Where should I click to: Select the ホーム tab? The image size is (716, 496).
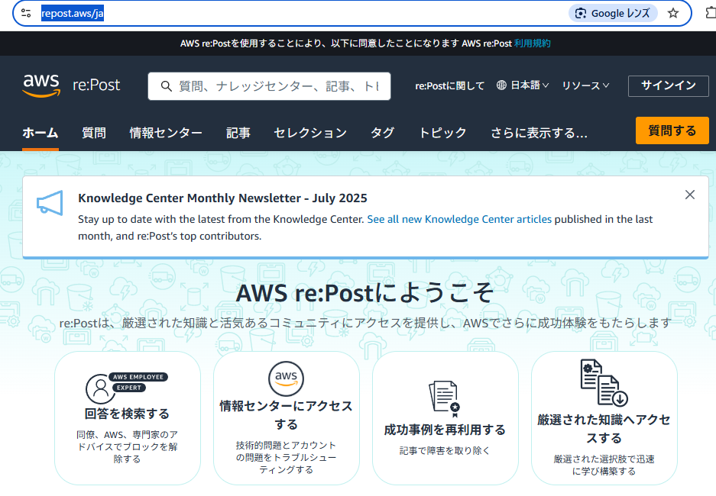pyautogui.click(x=40, y=133)
